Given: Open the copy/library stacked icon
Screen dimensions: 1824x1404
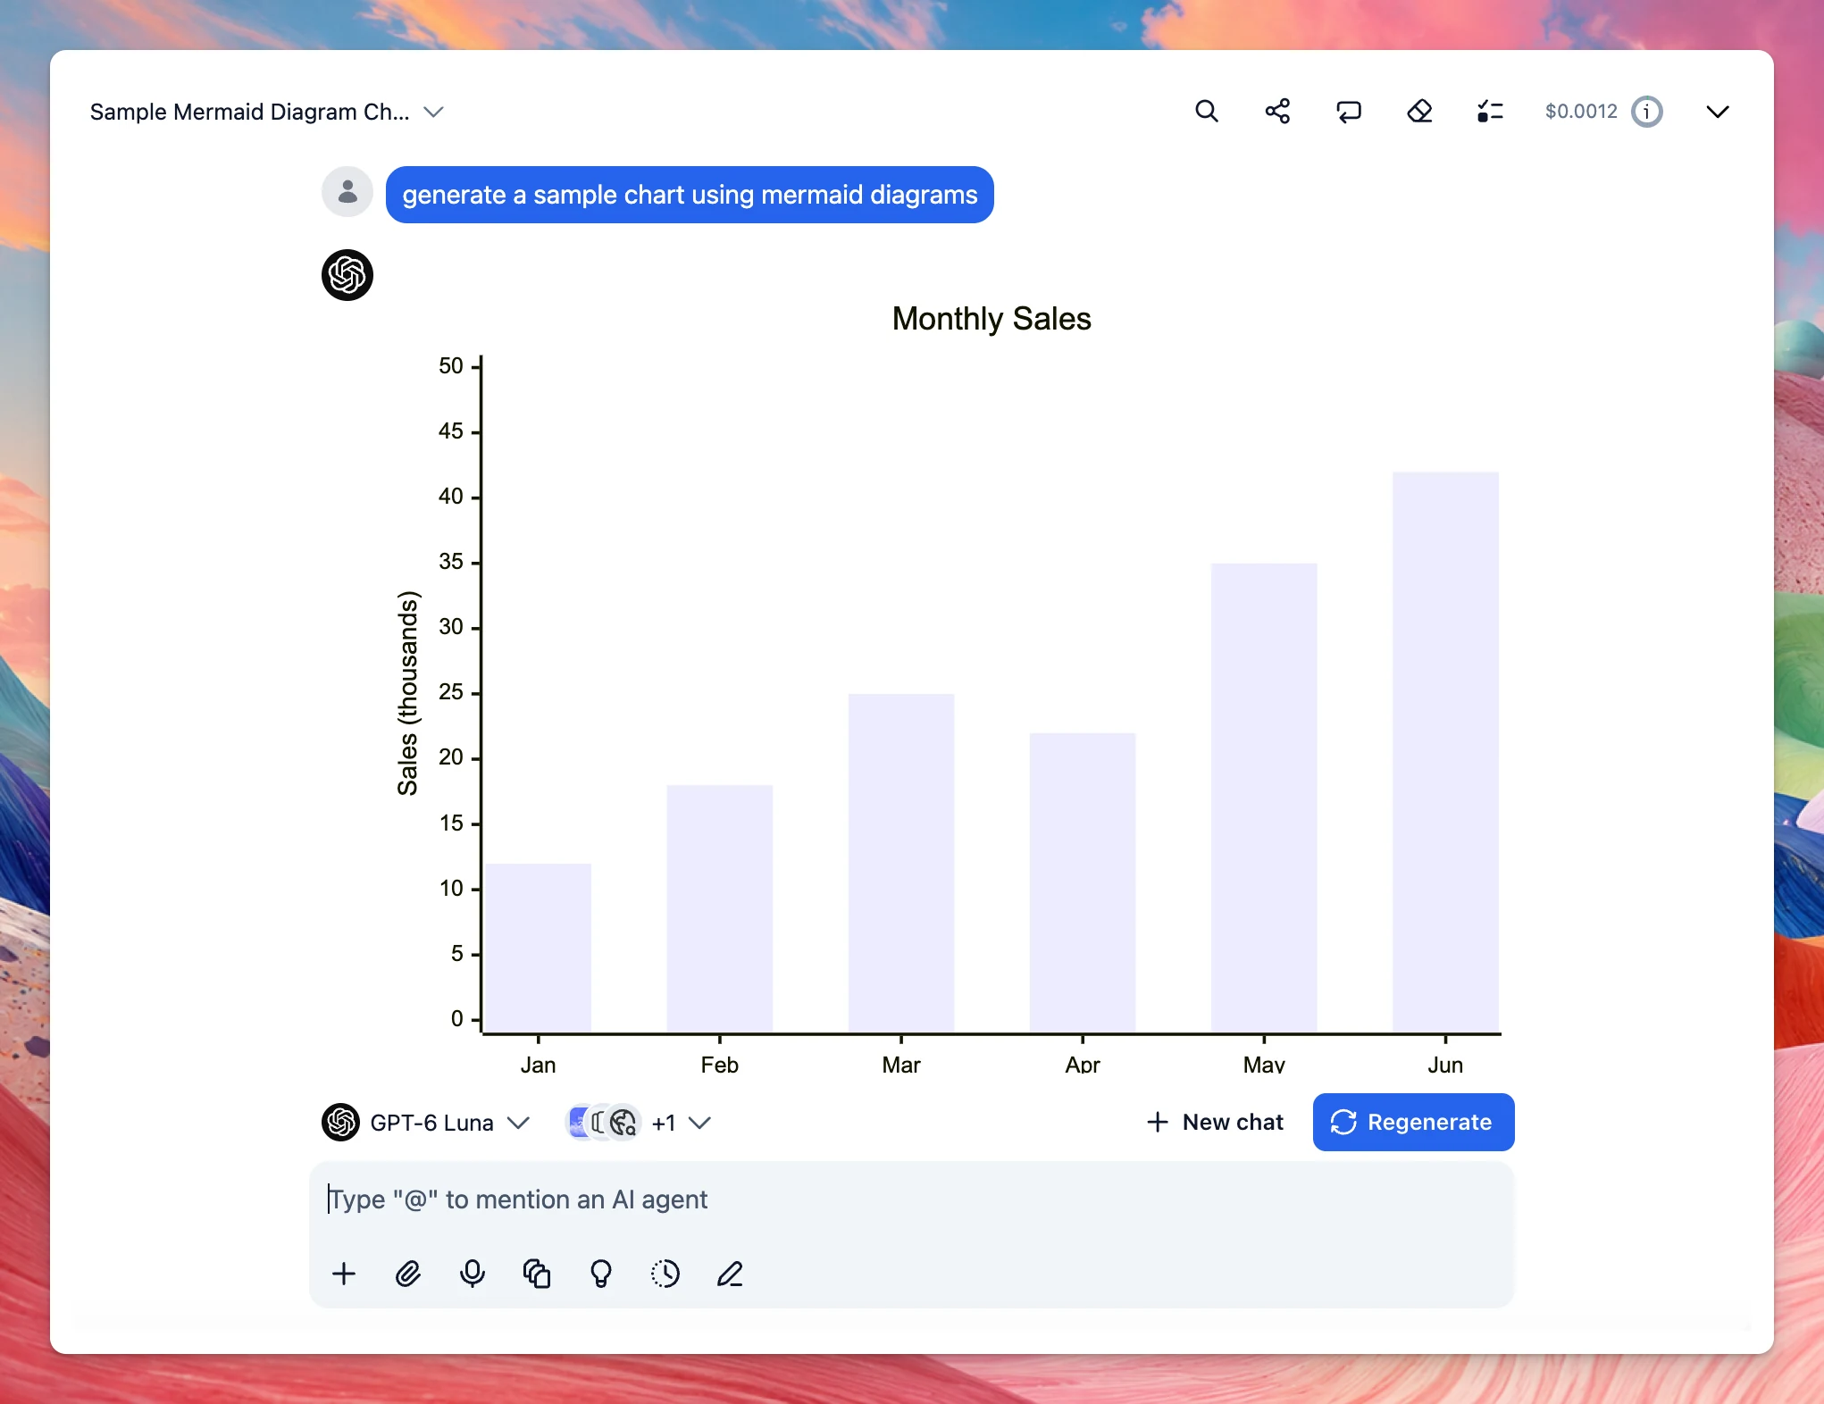Looking at the screenshot, I should pyautogui.click(x=537, y=1274).
